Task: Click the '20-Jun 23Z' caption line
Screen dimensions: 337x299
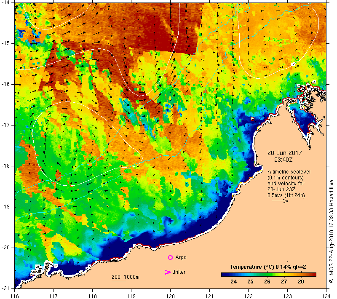Action: click(x=281, y=190)
